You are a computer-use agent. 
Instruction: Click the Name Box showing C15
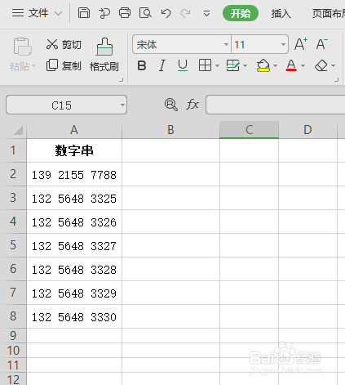[x=62, y=105]
